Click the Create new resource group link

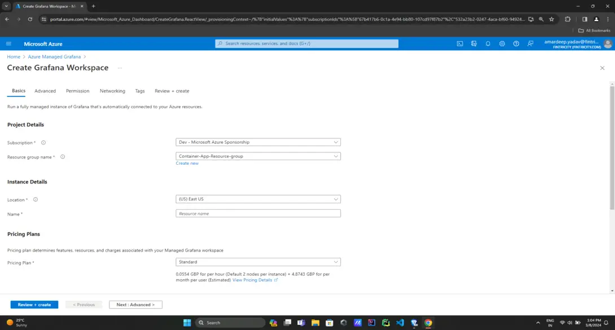click(187, 164)
